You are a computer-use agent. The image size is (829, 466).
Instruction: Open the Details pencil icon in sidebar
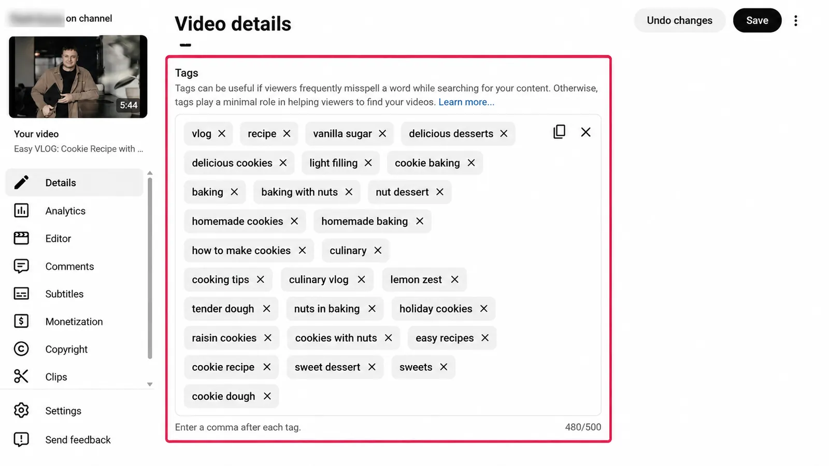(21, 182)
